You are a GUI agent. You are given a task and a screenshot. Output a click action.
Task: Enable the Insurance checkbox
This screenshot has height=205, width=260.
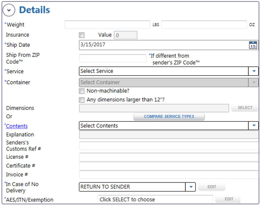coord(81,35)
